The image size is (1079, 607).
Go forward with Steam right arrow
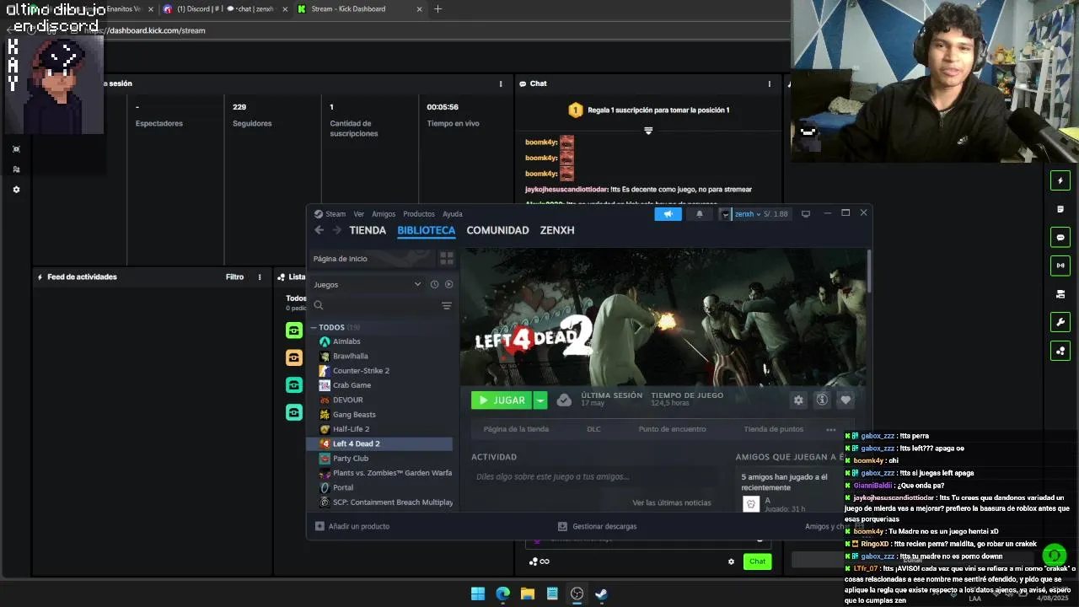pos(336,230)
